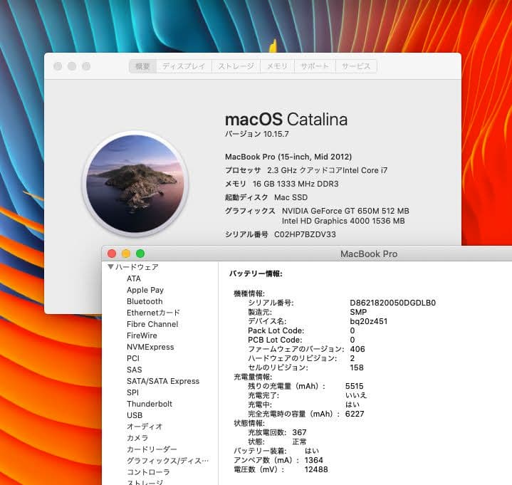Maximize the MacBook Pro system report window
The image size is (512, 485).
(x=140, y=254)
